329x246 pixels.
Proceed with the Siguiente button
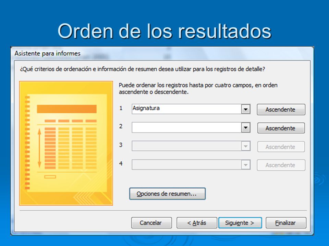(x=240, y=223)
